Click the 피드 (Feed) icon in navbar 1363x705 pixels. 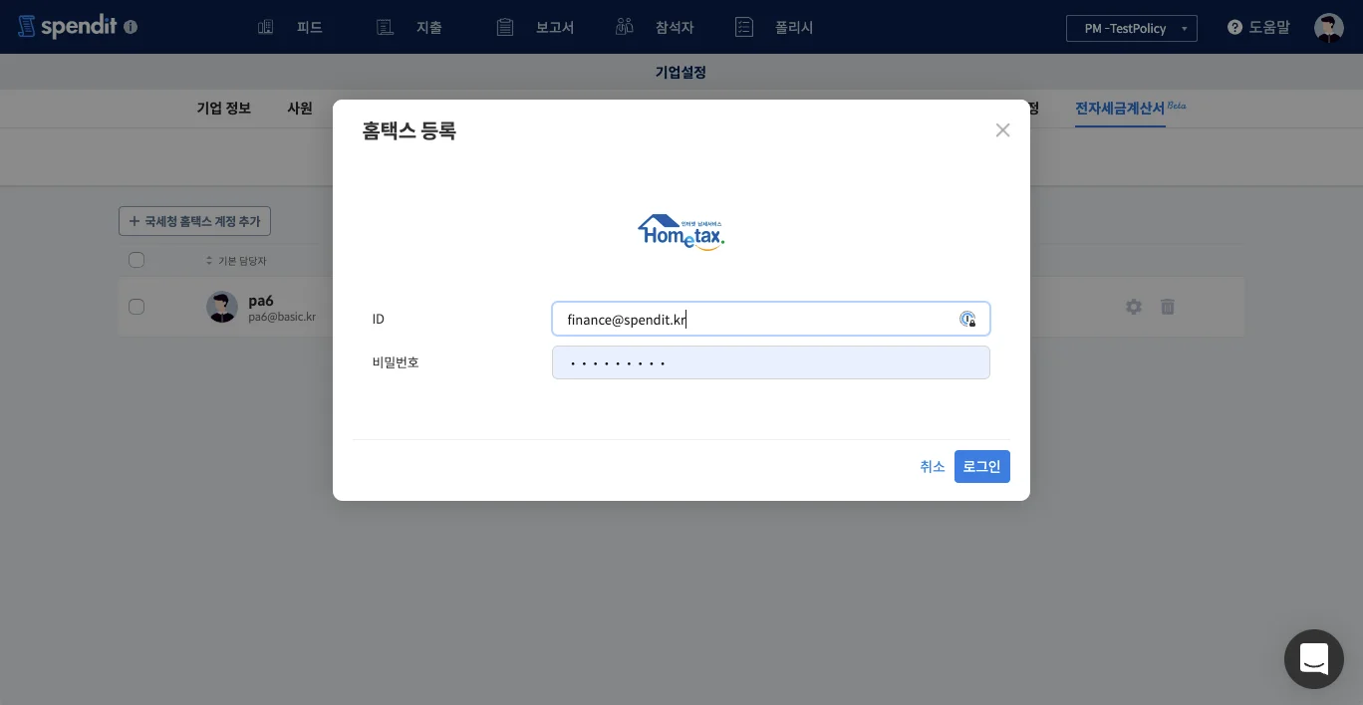(x=265, y=27)
